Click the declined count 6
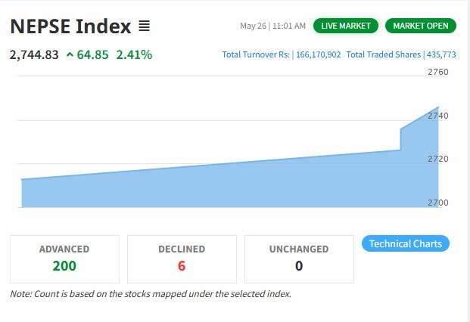The image size is (470, 322). coord(182,266)
